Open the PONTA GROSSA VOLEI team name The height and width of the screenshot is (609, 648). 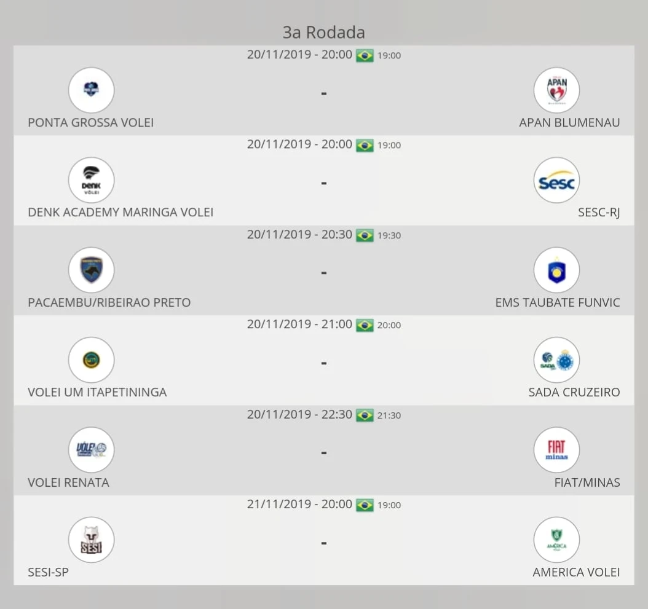pyautogui.click(x=90, y=123)
